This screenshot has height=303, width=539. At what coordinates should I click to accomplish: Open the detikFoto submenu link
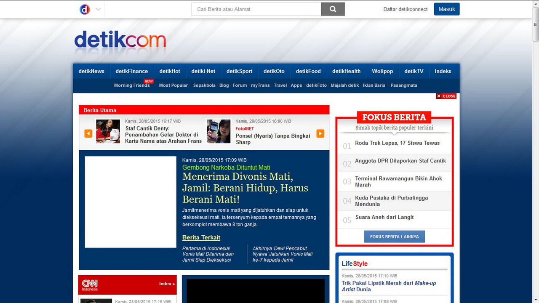coord(316,85)
